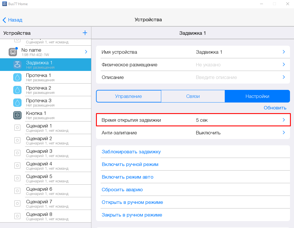Open the Анти-залипание option chevron
Image resolution: width=294 pixels, height=228 pixels.
[x=284, y=133]
